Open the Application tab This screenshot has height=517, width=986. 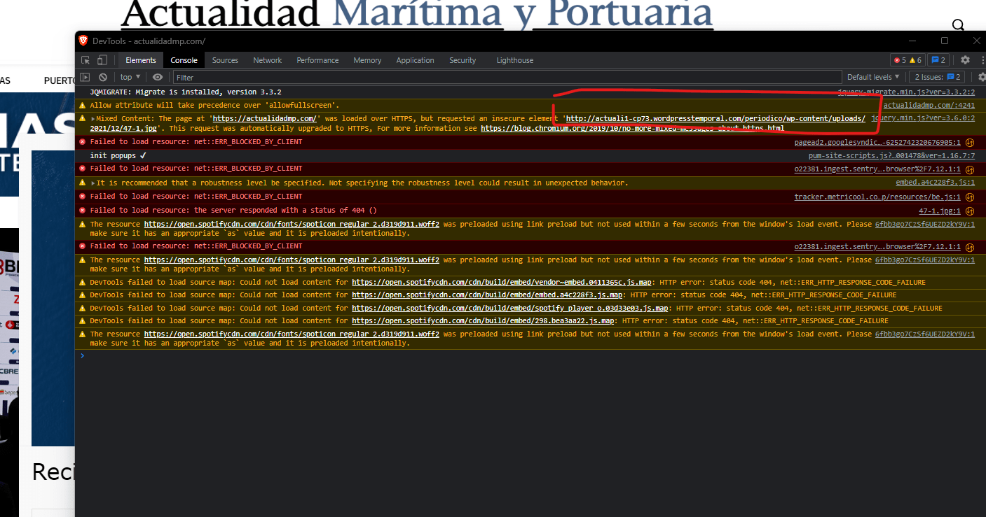[415, 60]
